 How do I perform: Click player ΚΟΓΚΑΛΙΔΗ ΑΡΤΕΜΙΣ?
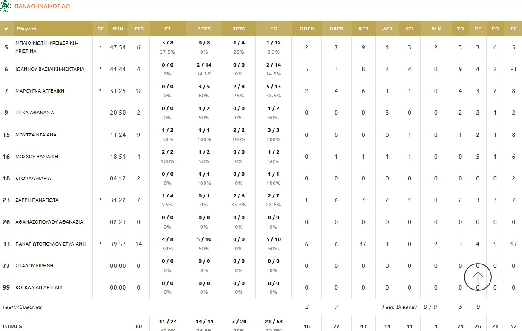39,287
